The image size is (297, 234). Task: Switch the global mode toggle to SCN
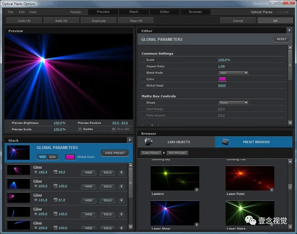pyautogui.click(x=52, y=157)
